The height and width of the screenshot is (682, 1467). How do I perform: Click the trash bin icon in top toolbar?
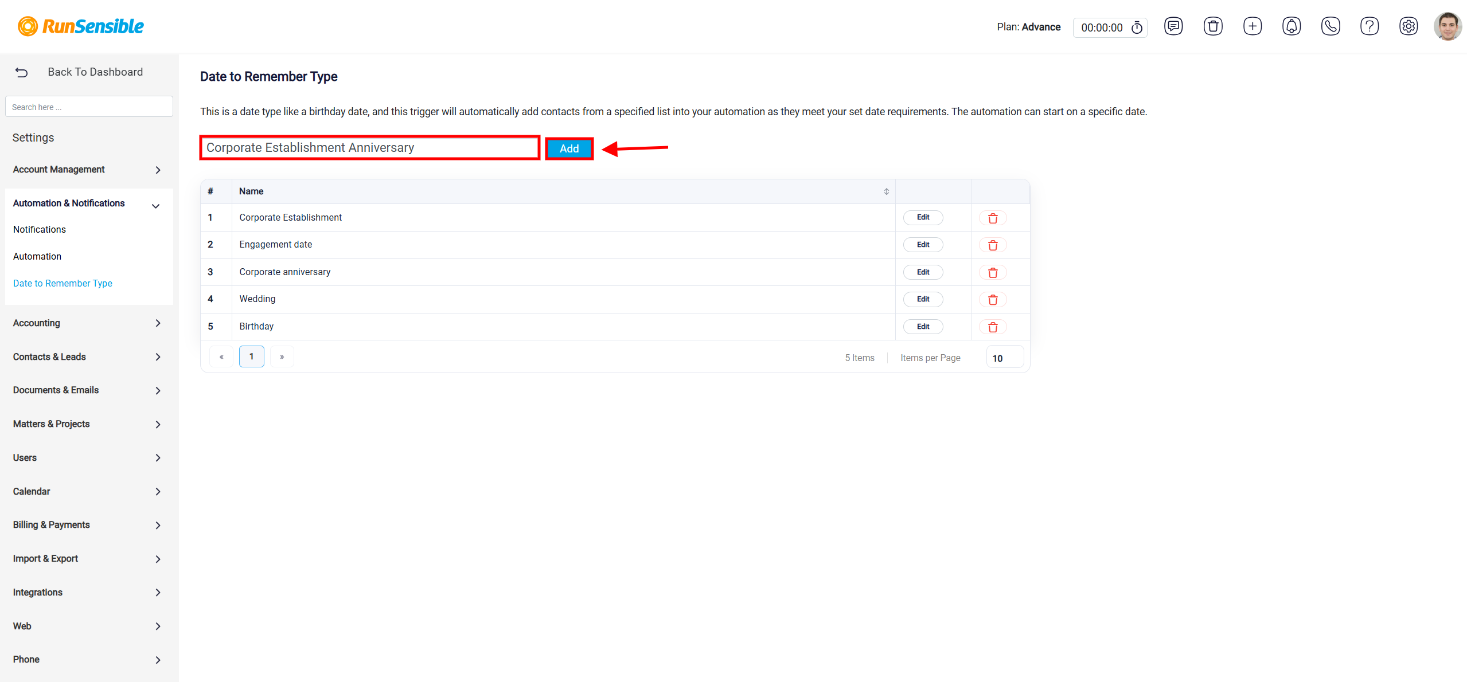click(1213, 26)
